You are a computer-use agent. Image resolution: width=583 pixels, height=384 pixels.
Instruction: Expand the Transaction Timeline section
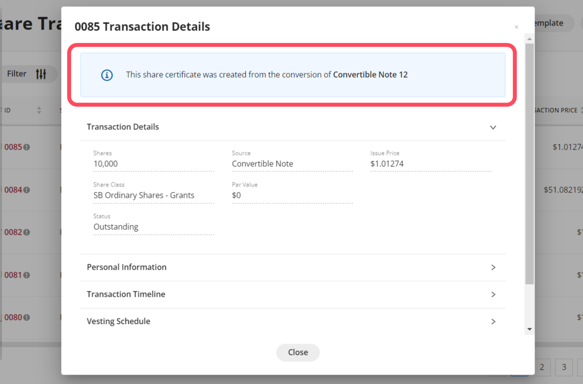pyautogui.click(x=493, y=294)
